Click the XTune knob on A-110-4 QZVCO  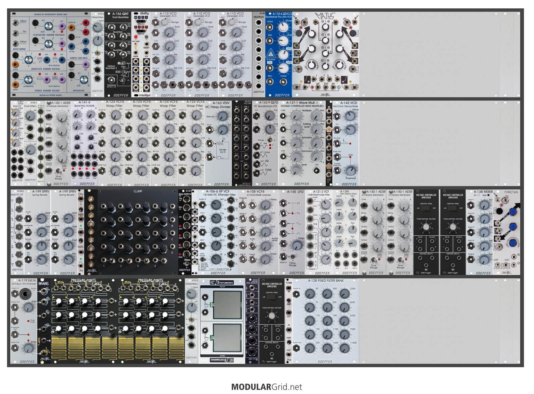(x=284, y=27)
